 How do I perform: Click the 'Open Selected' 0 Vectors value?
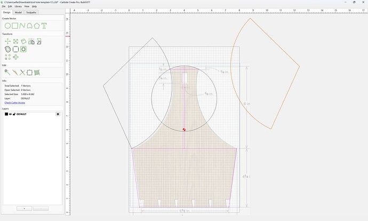pos(26,90)
